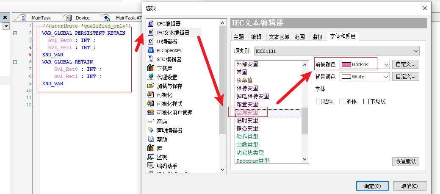
Task: Toggle the 斜体 italic checkbox
Action: click(x=343, y=102)
